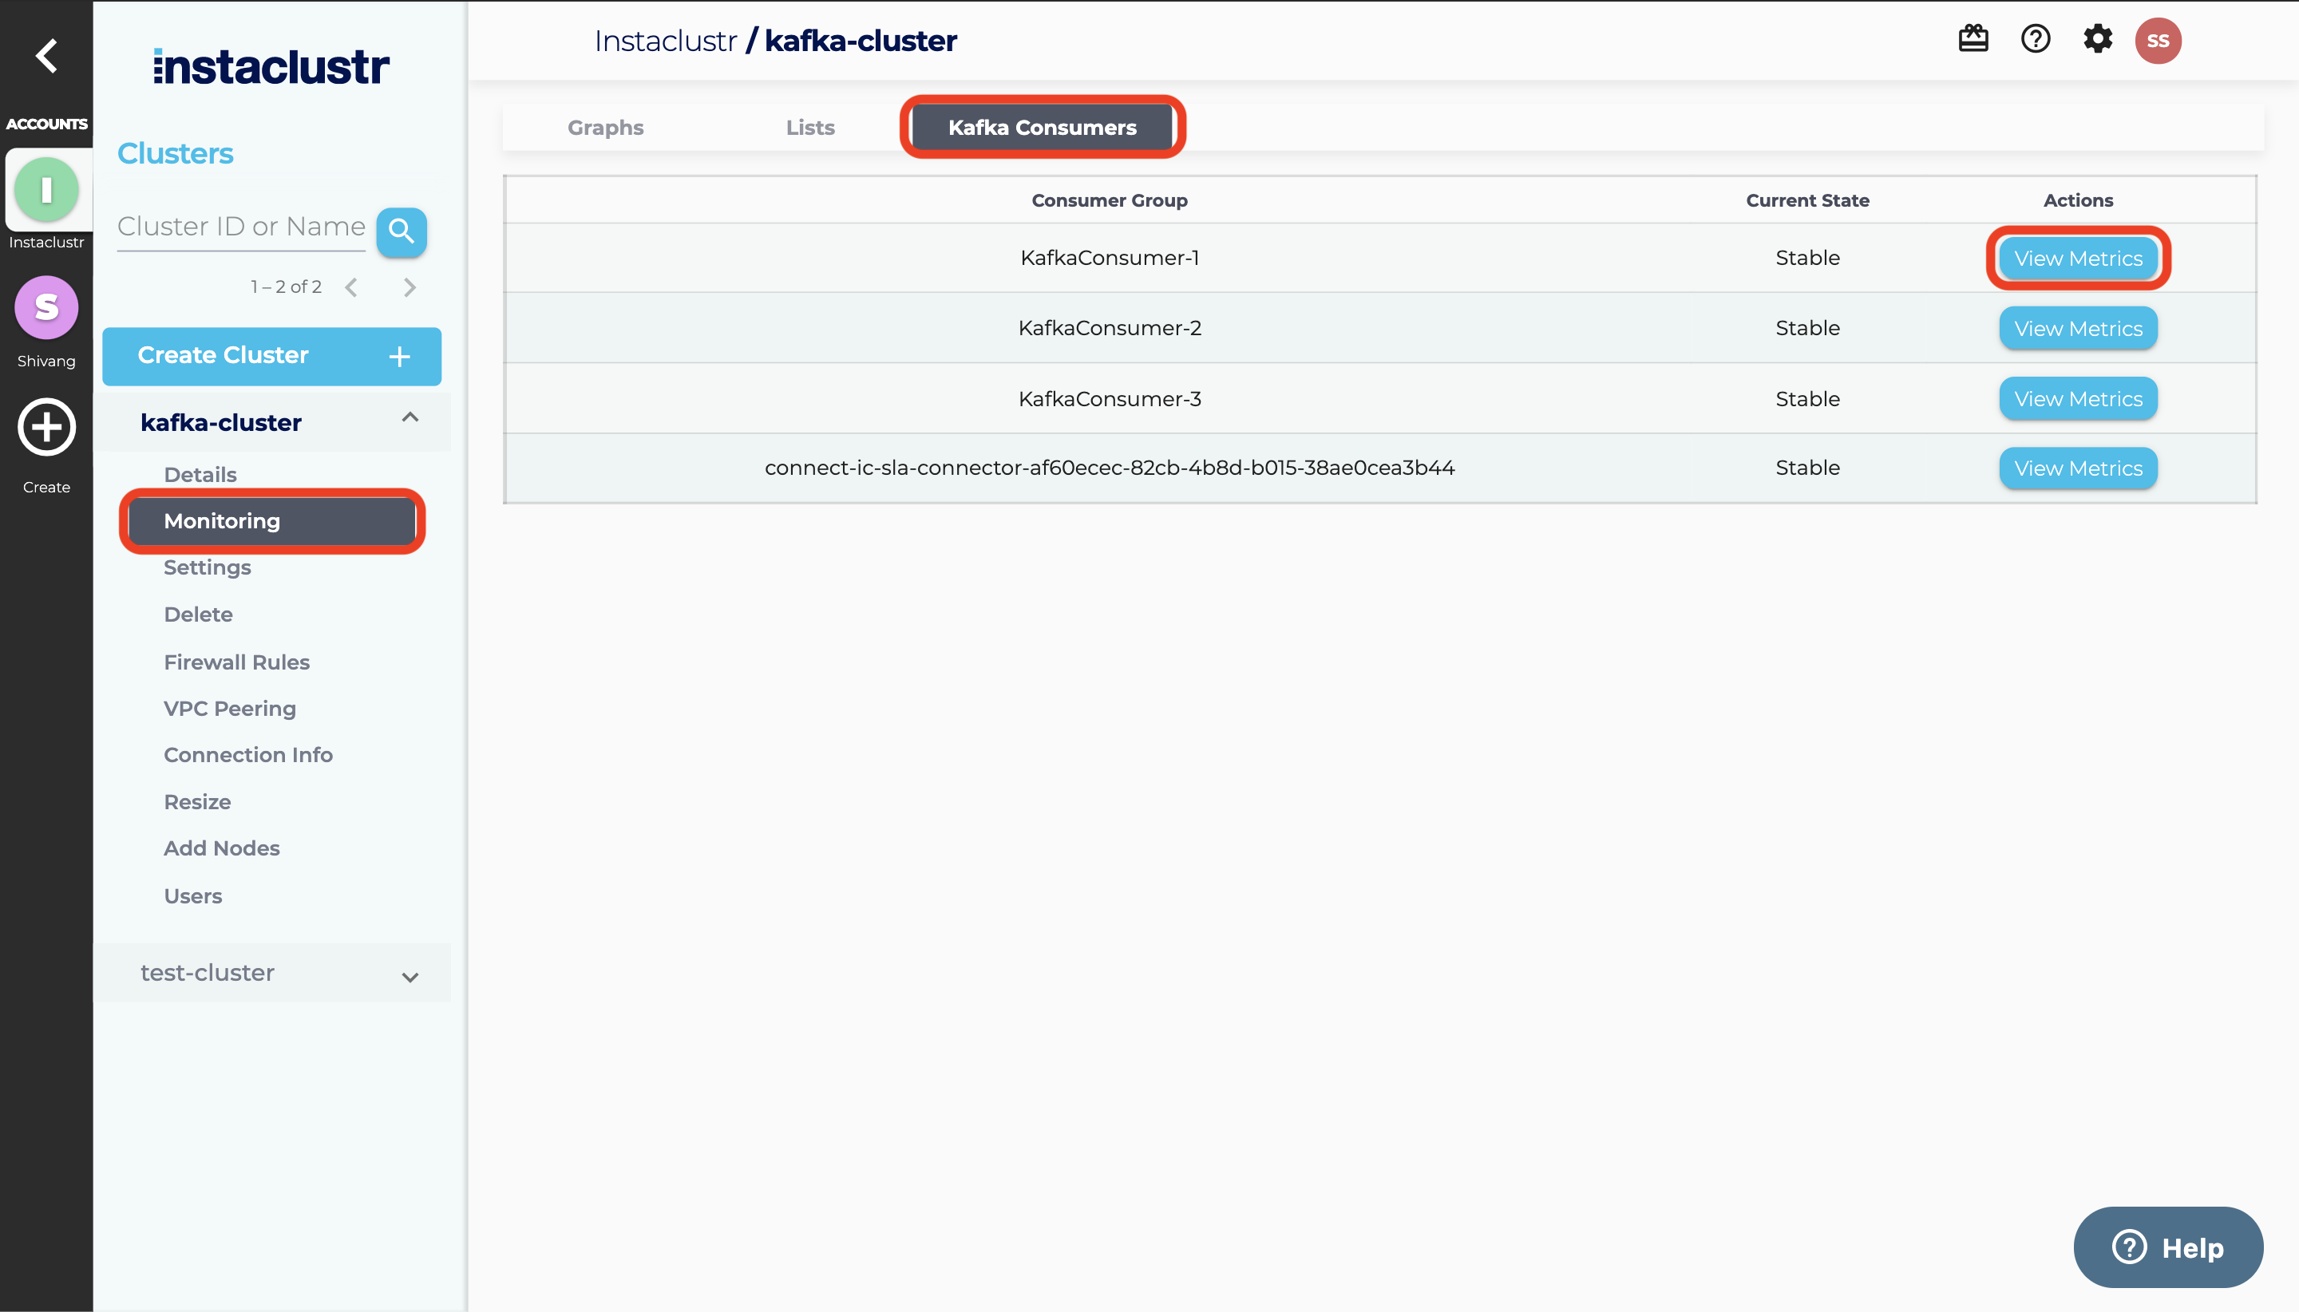Switch to the Lists tab
This screenshot has width=2299, height=1312.
point(809,128)
